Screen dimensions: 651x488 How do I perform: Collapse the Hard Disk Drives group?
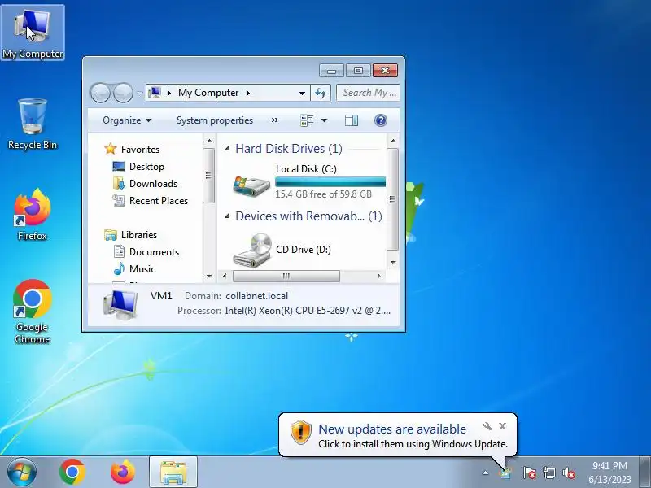(x=227, y=149)
